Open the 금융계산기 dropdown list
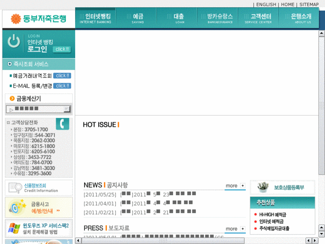 pos(38,109)
